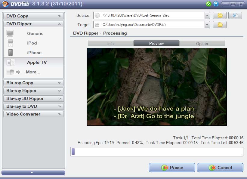The image size is (247, 179).
Task: Select the iPhone ripper profile
Action: 34,53
